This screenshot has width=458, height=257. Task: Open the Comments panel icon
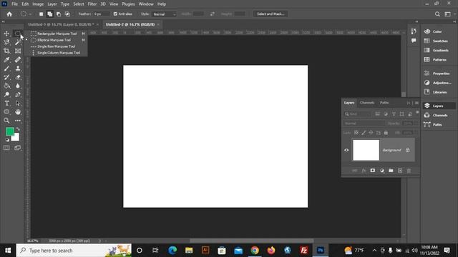[x=414, y=41]
